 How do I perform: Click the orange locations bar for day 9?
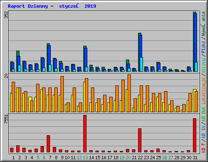pyautogui.click(x=62, y=94)
